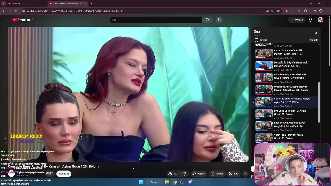Viewport: 331px width, 186px height.
Task: Select current item Cansu ile Enes Potada in queue
Action: click(x=284, y=102)
